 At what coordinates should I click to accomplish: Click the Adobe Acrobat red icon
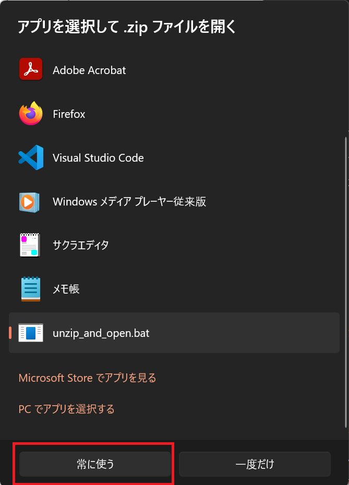(31, 69)
